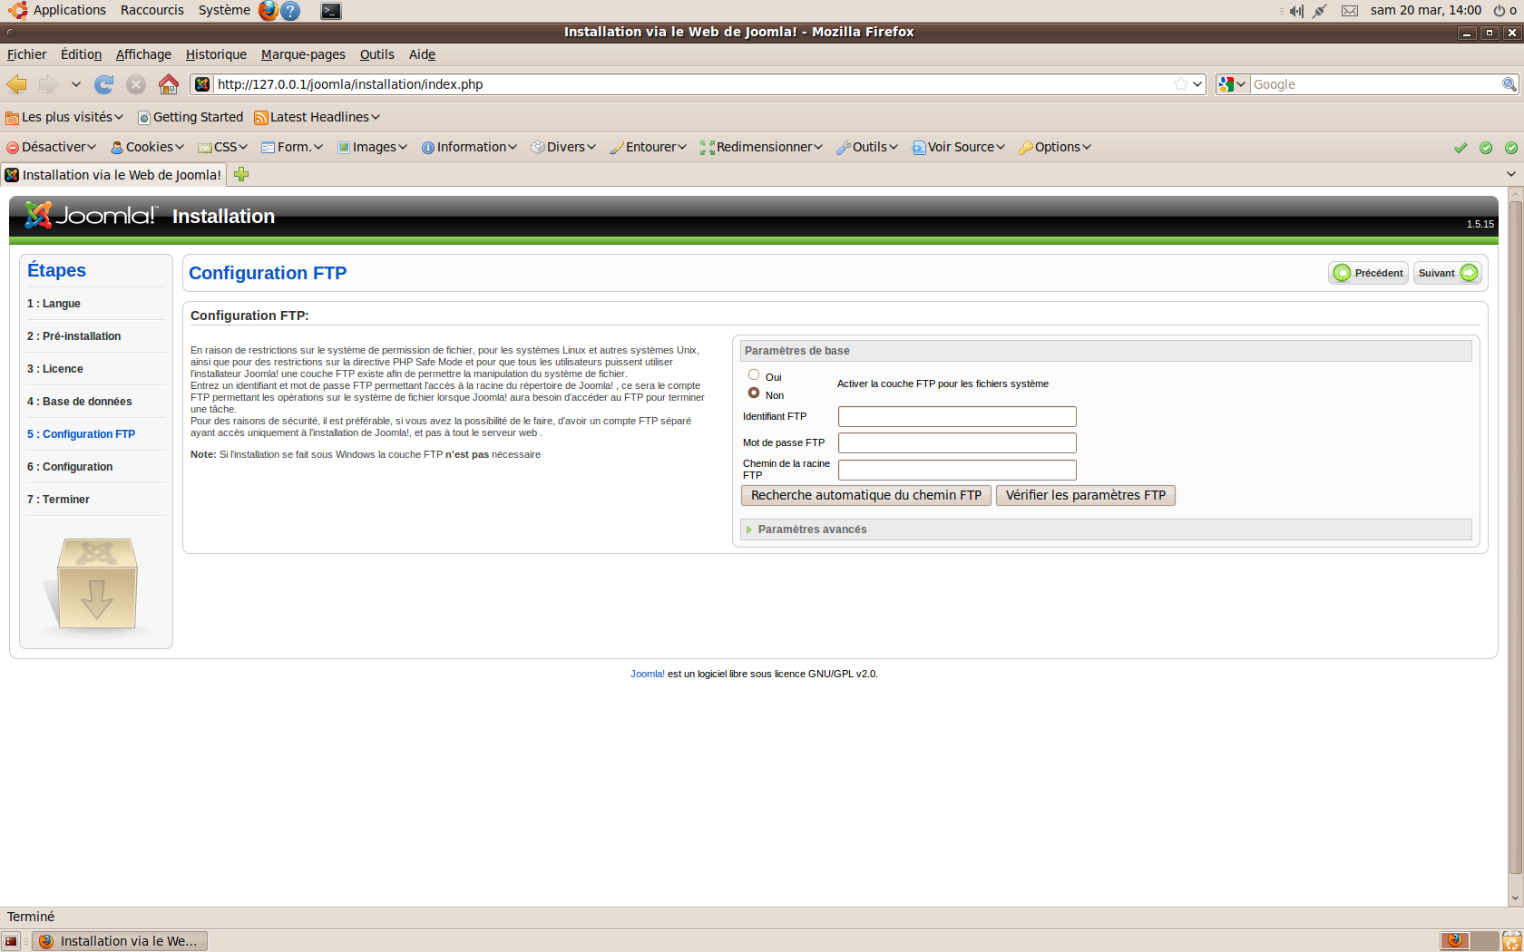Bookmark this page using the star icon
1524x952 pixels.
(1180, 84)
